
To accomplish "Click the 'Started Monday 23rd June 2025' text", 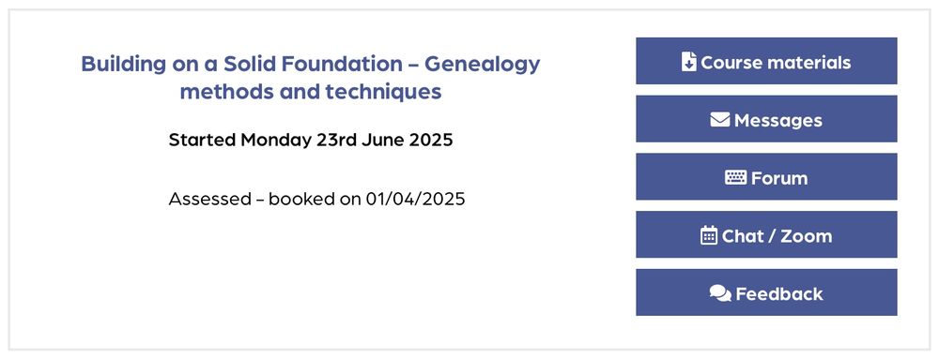I will click(x=311, y=140).
